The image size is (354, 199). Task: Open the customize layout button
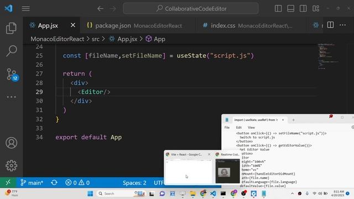point(316,9)
